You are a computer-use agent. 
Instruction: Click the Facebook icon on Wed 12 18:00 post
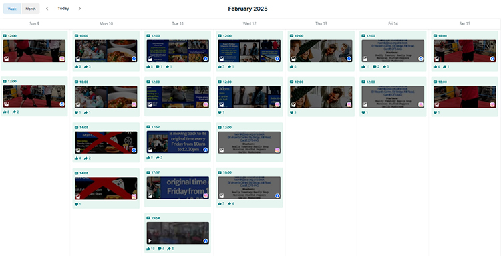click(277, 196)
